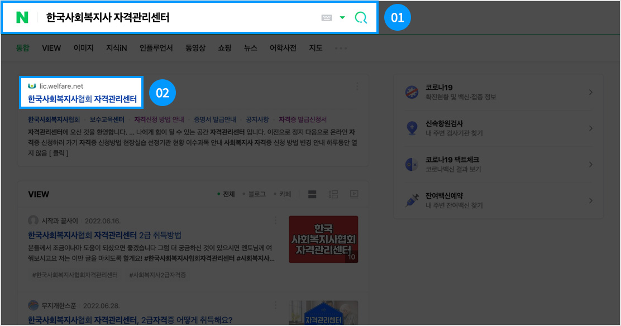
Task: Click the 잔여백신예약 syringe icon
Action: [x=412, y=200]
